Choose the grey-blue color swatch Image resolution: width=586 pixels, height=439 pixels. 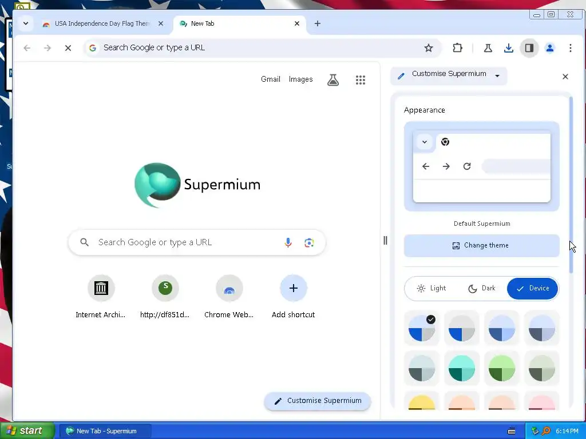[462, 329]
